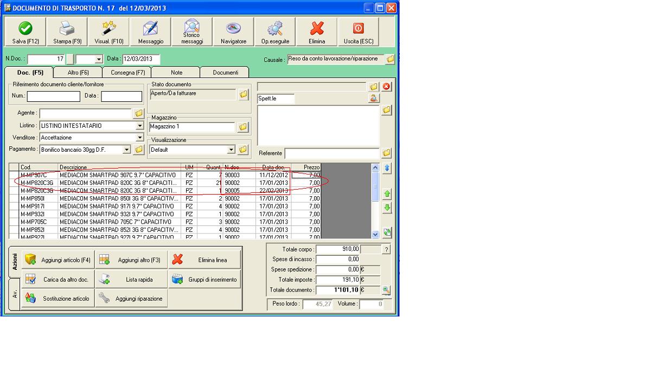This screenshot has height=375, width=664.
Task: Exit with Uscita (ESC)
Action: tap(359, 33)
